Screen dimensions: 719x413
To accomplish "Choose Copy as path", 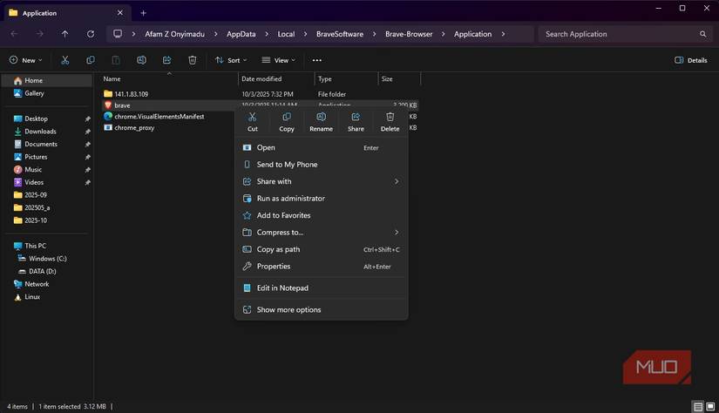I will coord(321,249).
